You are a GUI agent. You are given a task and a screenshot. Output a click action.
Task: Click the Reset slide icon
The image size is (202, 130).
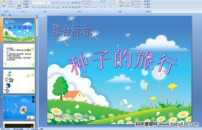(26, 4)
